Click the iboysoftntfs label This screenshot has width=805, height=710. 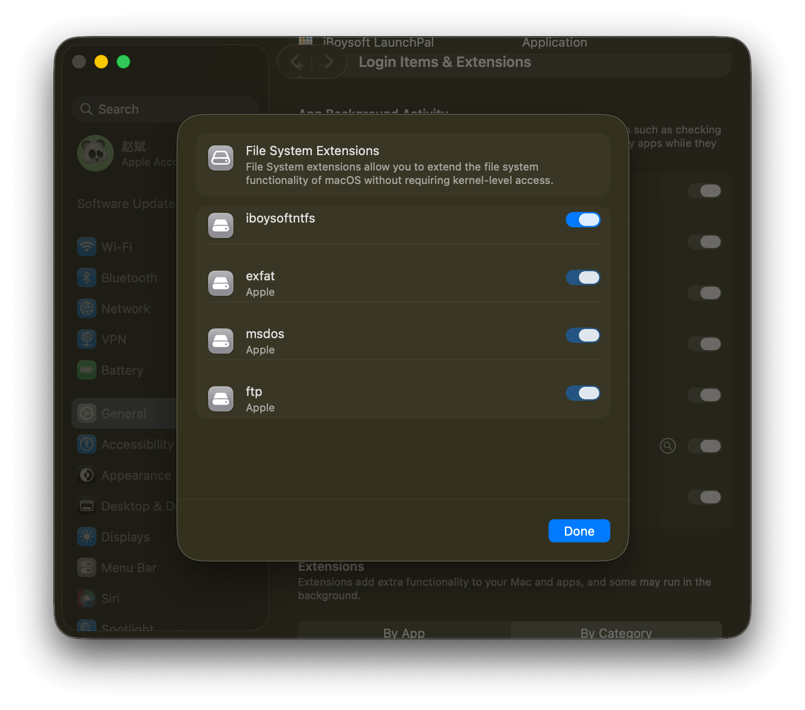280,218
